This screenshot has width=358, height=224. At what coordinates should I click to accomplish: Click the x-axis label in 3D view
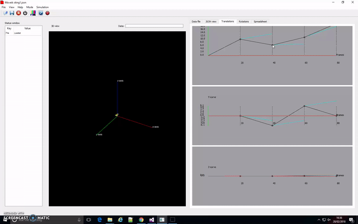click(x=155, y=127)
